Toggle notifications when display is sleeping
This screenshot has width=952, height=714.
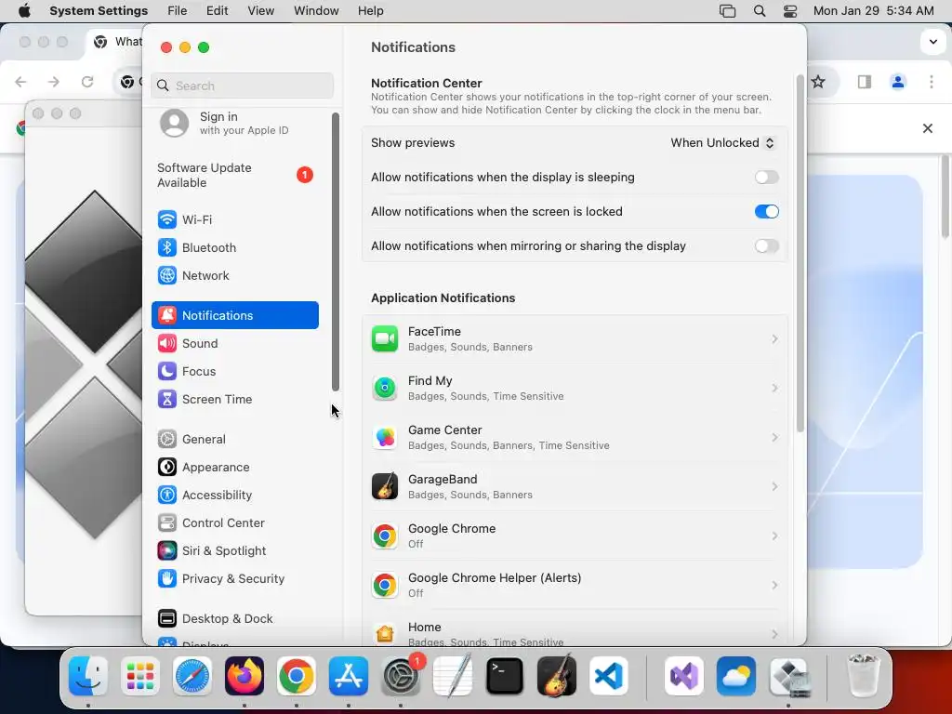[x=766, y=178]
